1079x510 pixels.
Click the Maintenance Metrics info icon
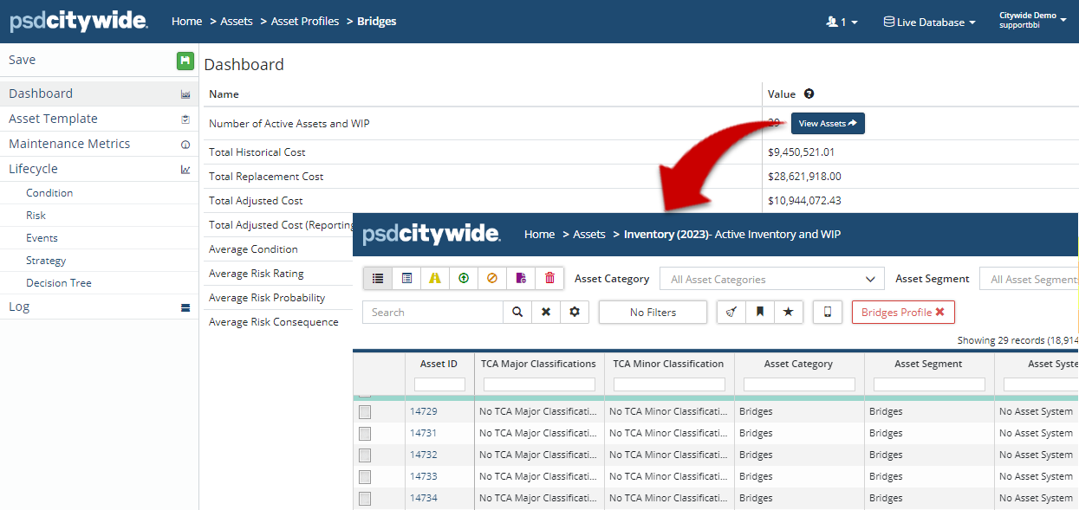tap(185, 145)
